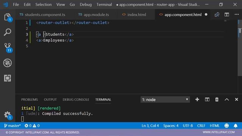Image resolution: width=242 pixels, height=136 pixels.
Task: Click 'Compiled successfully.' in the terminal
Action: pyautogui.click(x=67, y=114)
